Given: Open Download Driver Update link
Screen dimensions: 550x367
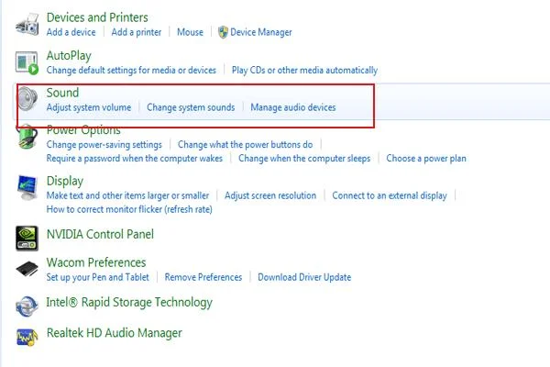Looking at the screenshot, I should pos(304,277).
